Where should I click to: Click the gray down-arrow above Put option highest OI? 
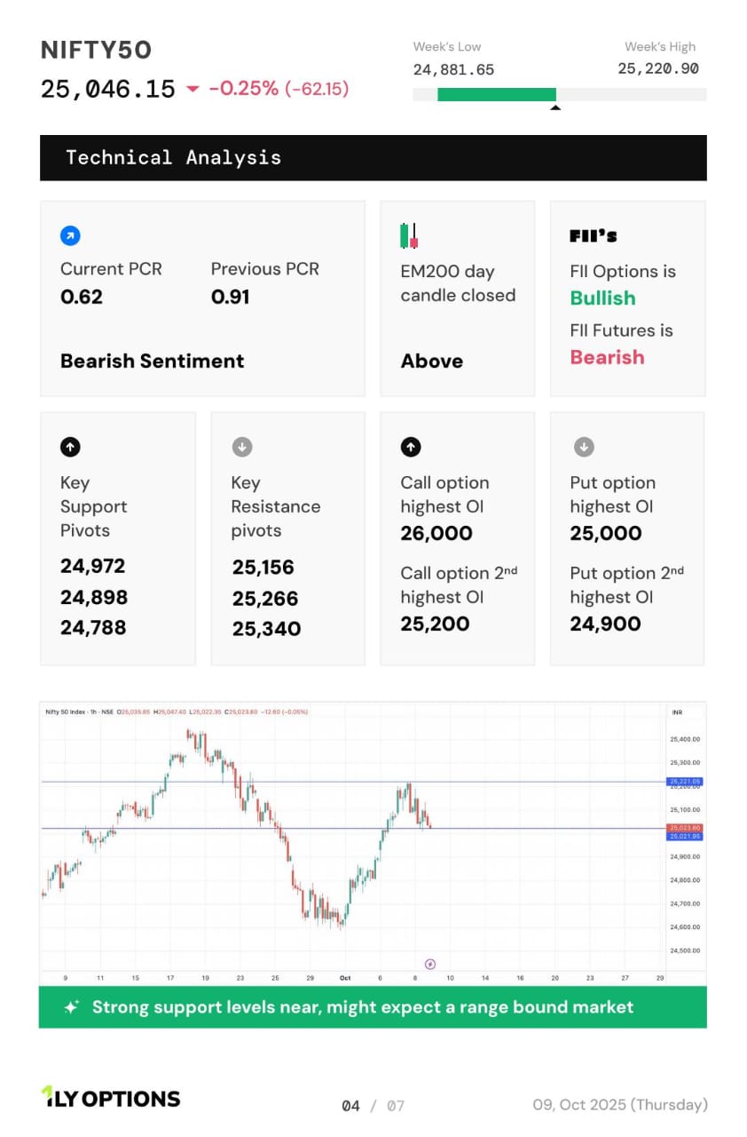pyautogui.click(x=583, y=448)
